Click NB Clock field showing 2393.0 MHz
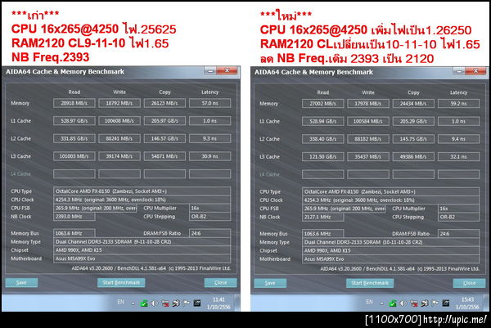Screen dimensions: 491x328 click(74, 217)
